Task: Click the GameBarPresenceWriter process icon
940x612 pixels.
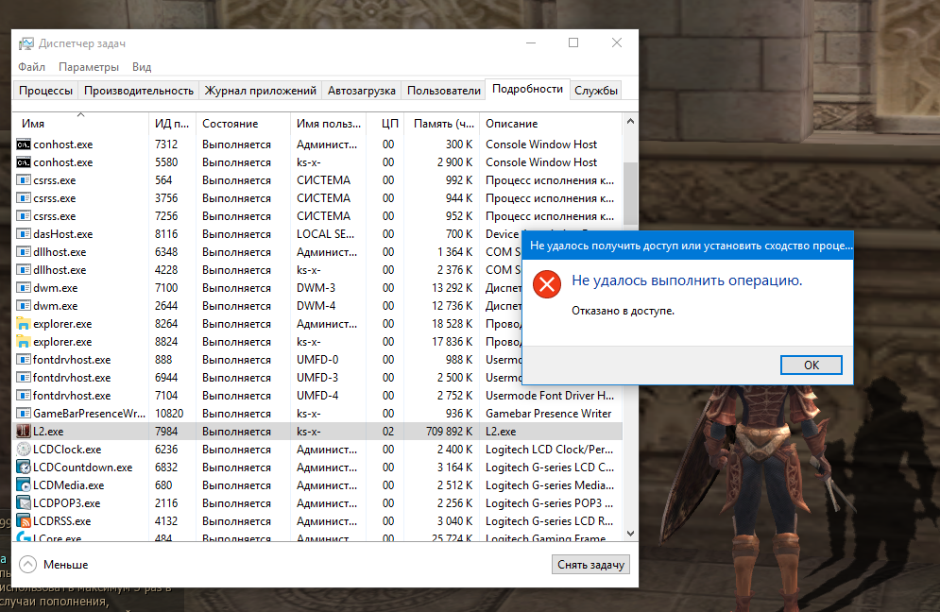Action: [x=24, y=413]
